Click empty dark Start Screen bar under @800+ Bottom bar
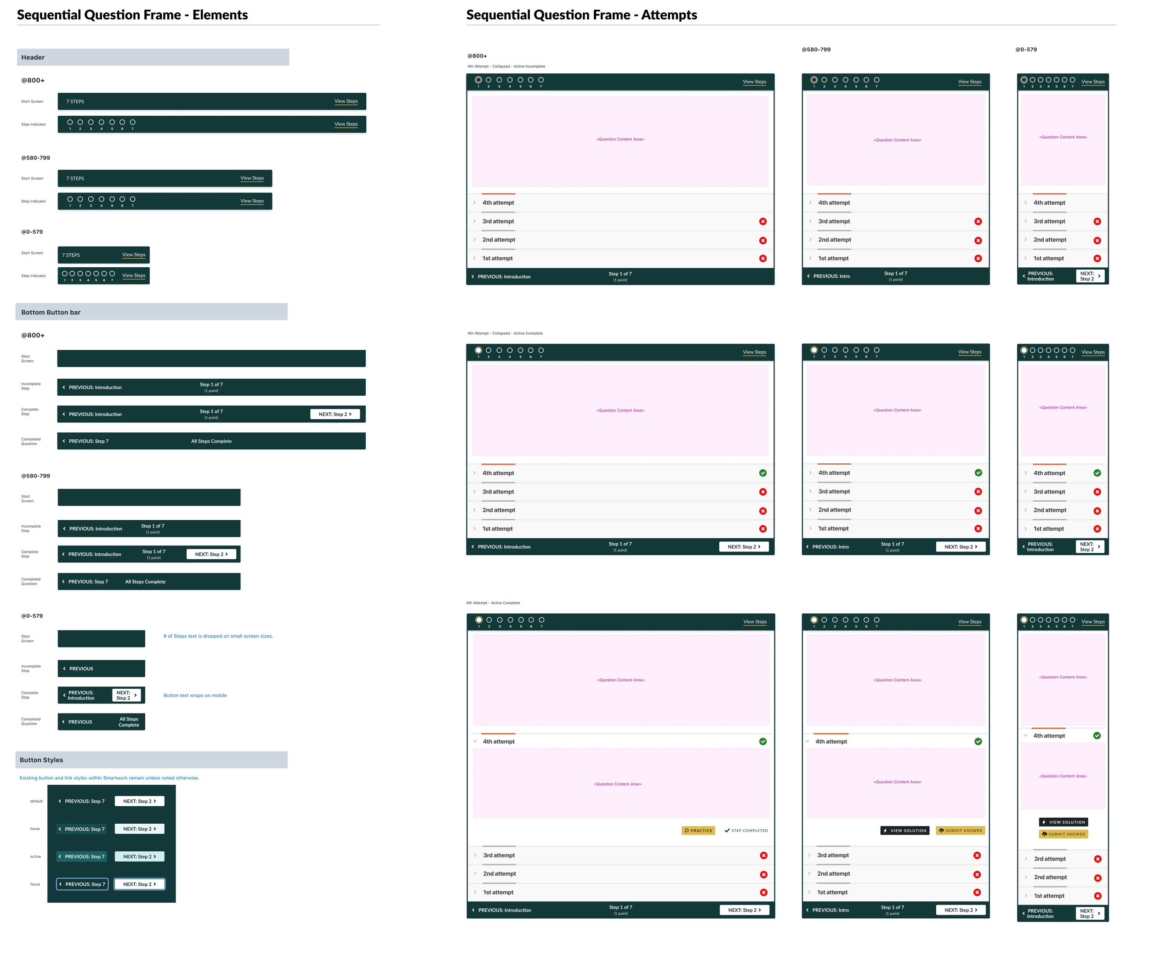The width and height of the screenshot is (1149, 961). [211, 359]
